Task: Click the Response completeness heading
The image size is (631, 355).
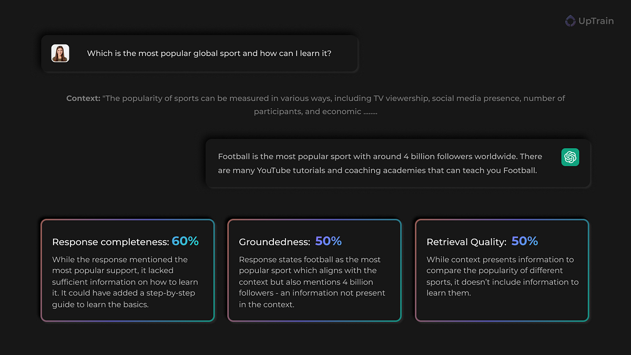Action: [x=111, y=242]
